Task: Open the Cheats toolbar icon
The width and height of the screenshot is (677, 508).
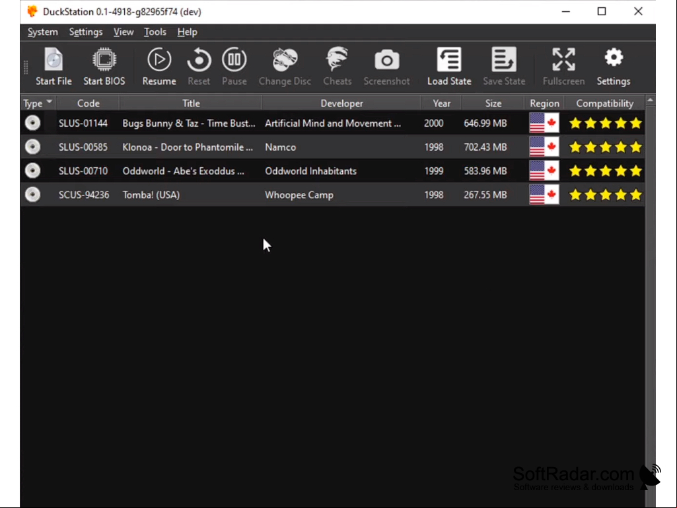Action: 338,59
